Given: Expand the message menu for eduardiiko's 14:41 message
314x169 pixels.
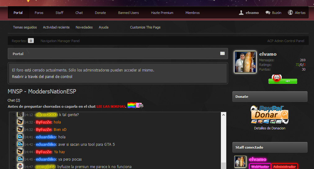Looking at the screenshot, I should coord(14,137).
